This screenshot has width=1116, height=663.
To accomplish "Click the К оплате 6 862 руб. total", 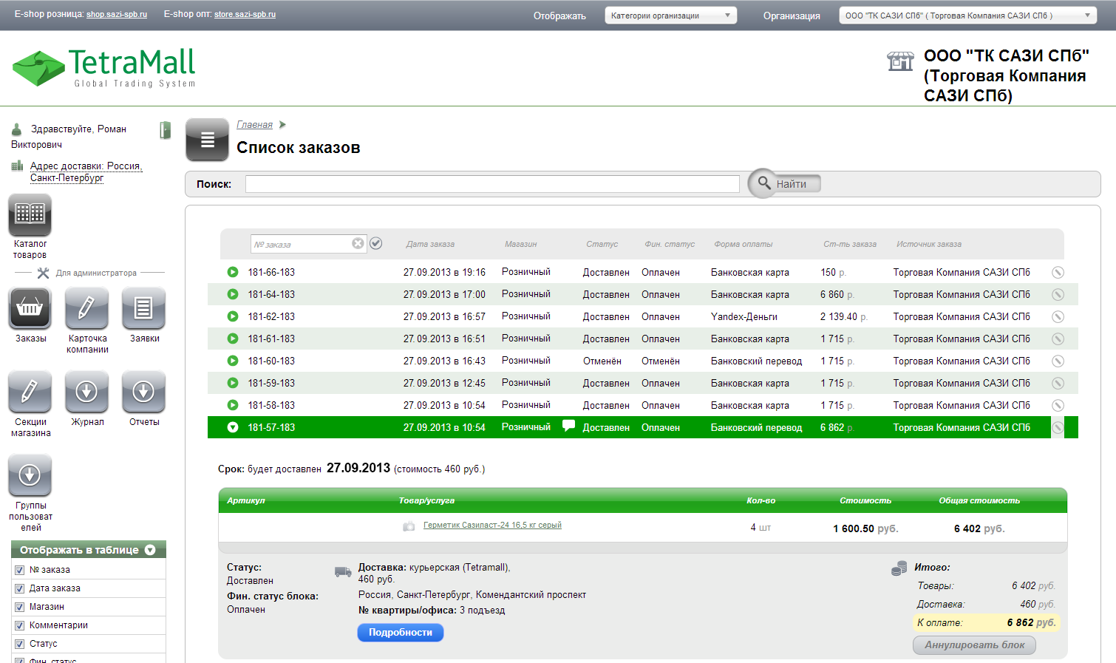I will 987,622.
